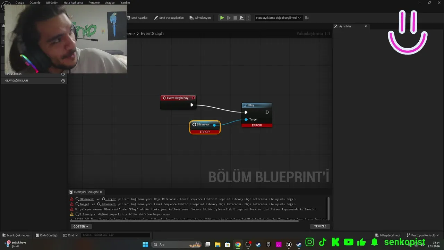Click magnifier icon beside Bilinmiyor warning
Screen dimensions: 444x250
[77, 214]
